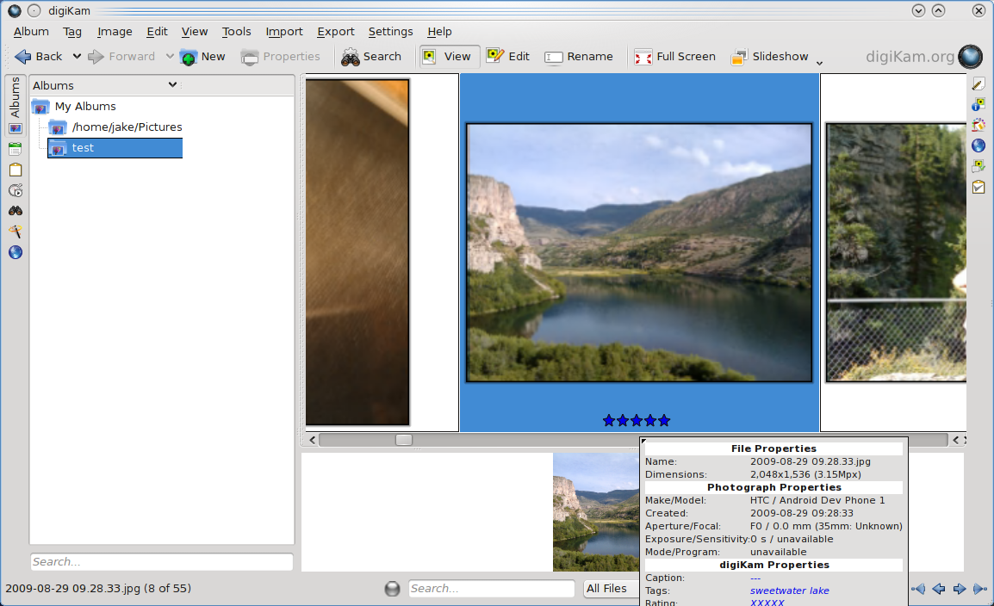Click the Rename toolbar button

click(579, 56)
